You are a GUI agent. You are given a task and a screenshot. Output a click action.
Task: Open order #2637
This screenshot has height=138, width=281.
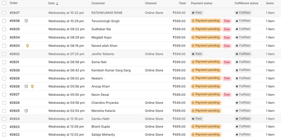tap(15, 13)
